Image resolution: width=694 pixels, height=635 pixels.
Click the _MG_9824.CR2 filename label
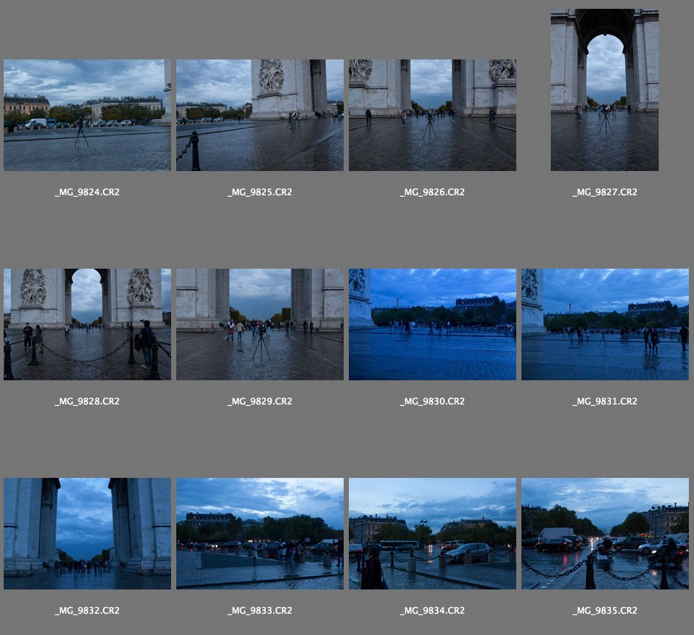pyautogui.click(x=87, y=192)
